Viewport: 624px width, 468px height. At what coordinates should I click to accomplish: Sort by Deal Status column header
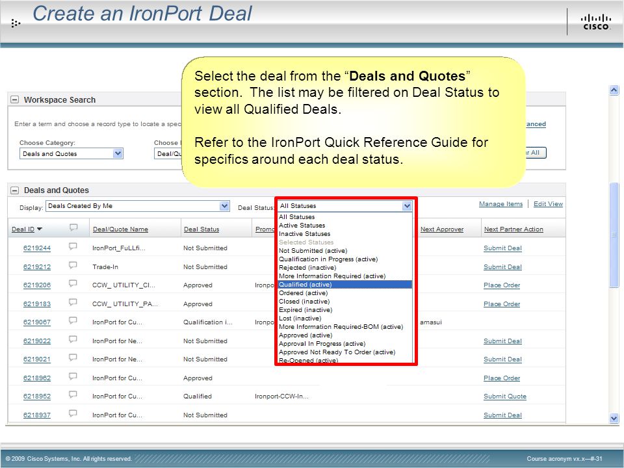click(x=201, y=229)
